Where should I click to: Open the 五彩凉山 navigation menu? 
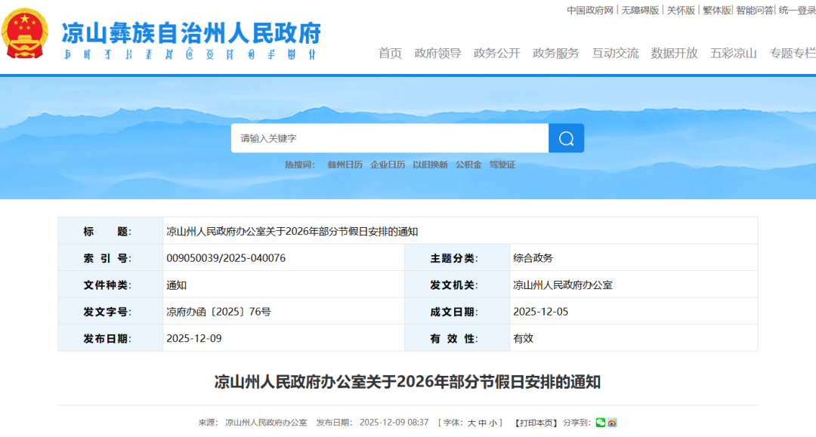pos(733,53)
